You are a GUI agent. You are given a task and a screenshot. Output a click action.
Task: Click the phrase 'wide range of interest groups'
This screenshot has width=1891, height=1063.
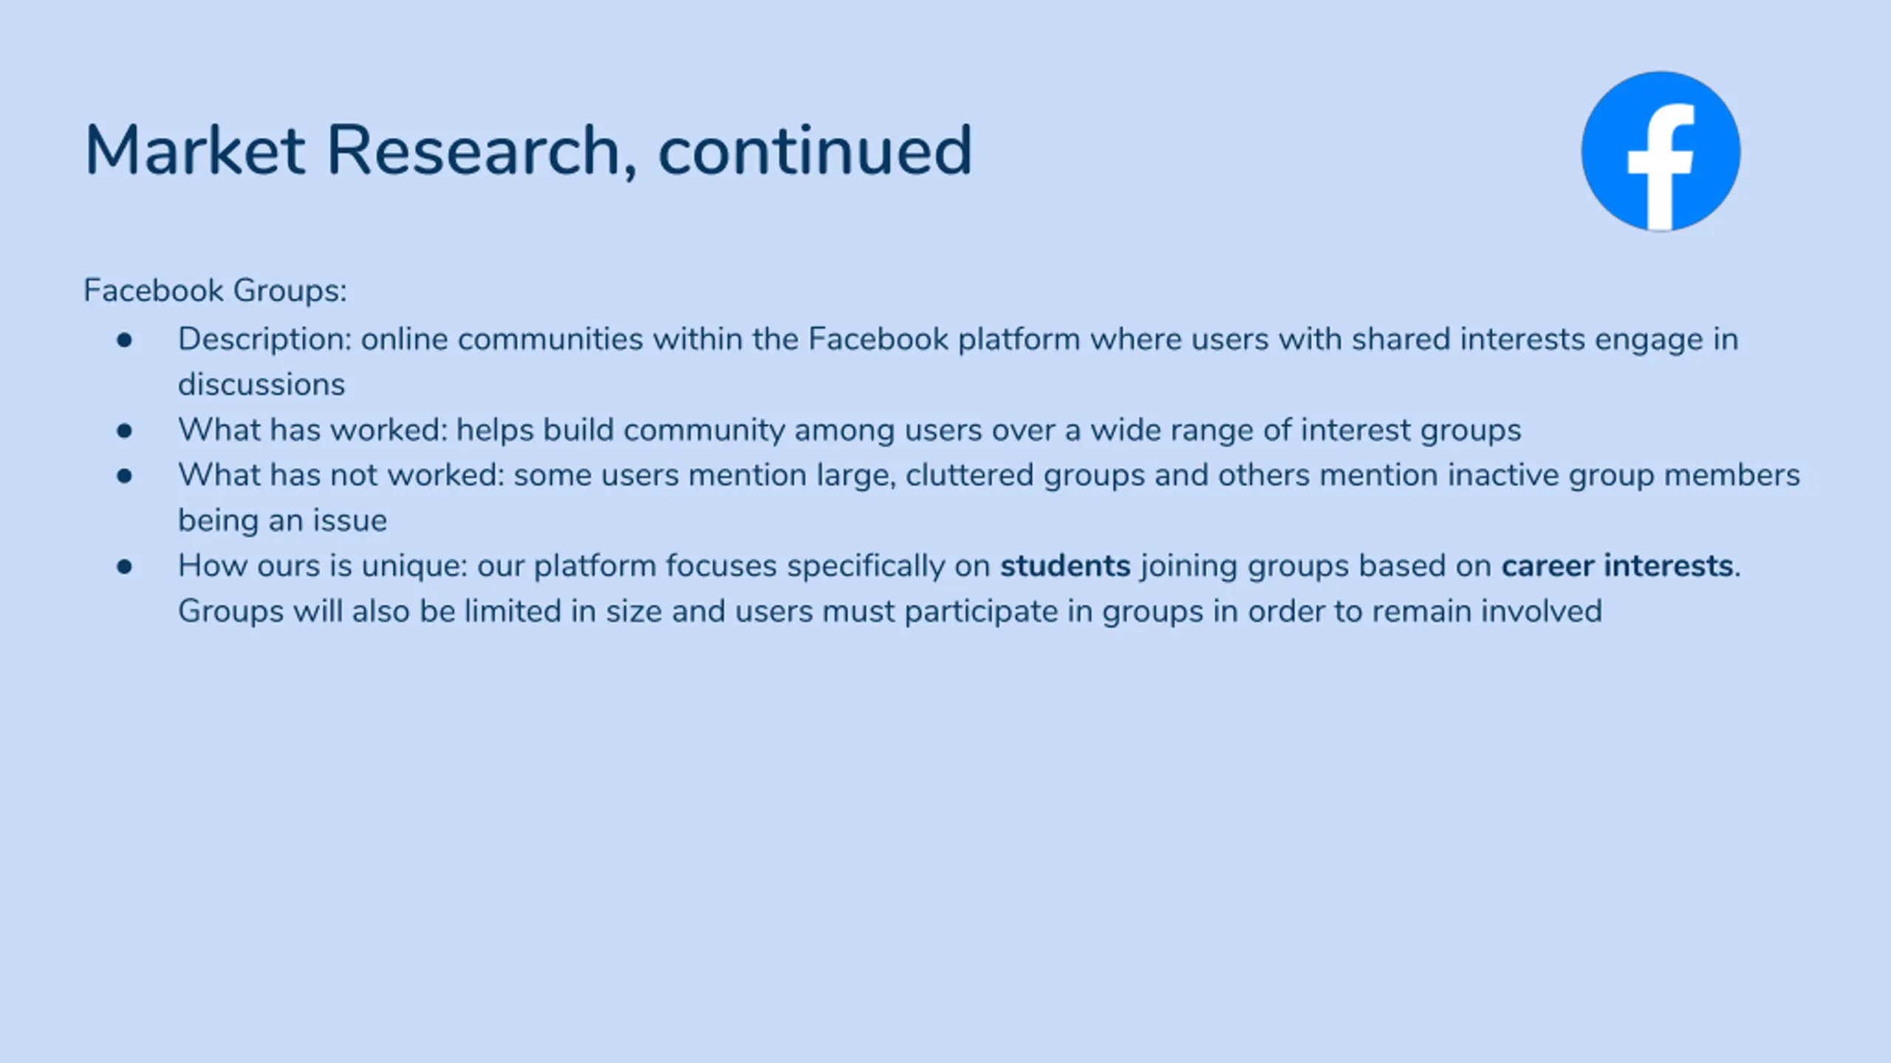click(x=1306, y=430)
